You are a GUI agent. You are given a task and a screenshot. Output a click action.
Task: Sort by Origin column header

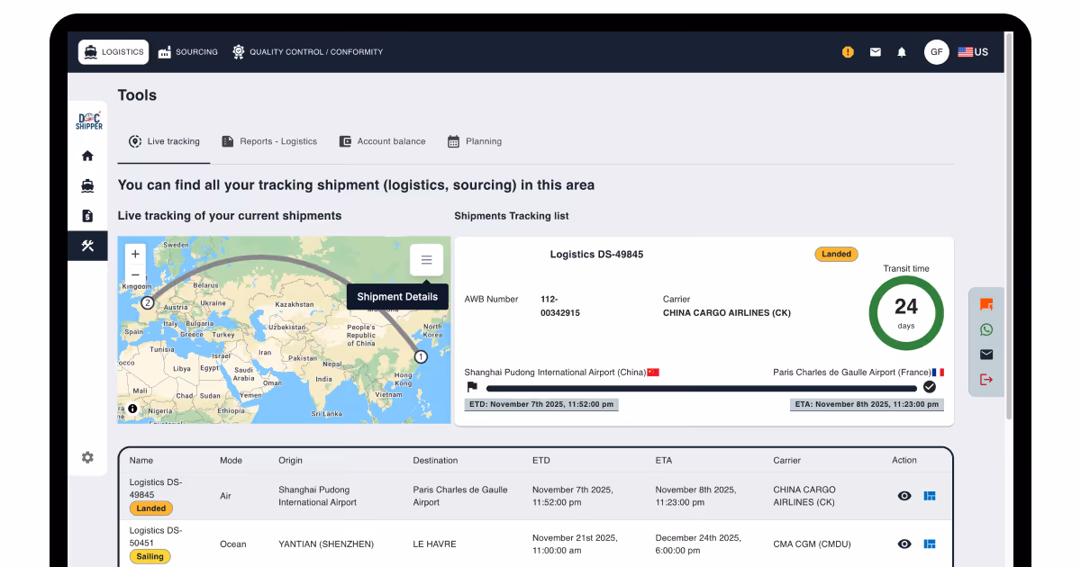point(291,460)
